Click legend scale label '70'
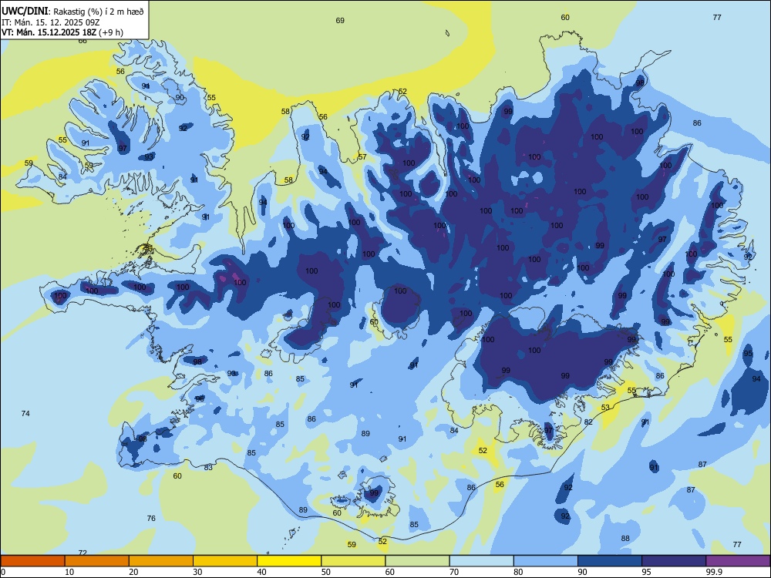 (x=454, y=572)
